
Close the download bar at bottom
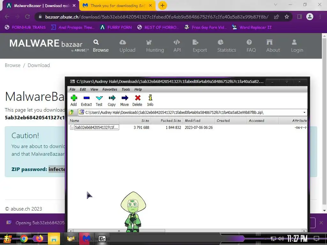[x=321, y=223]
